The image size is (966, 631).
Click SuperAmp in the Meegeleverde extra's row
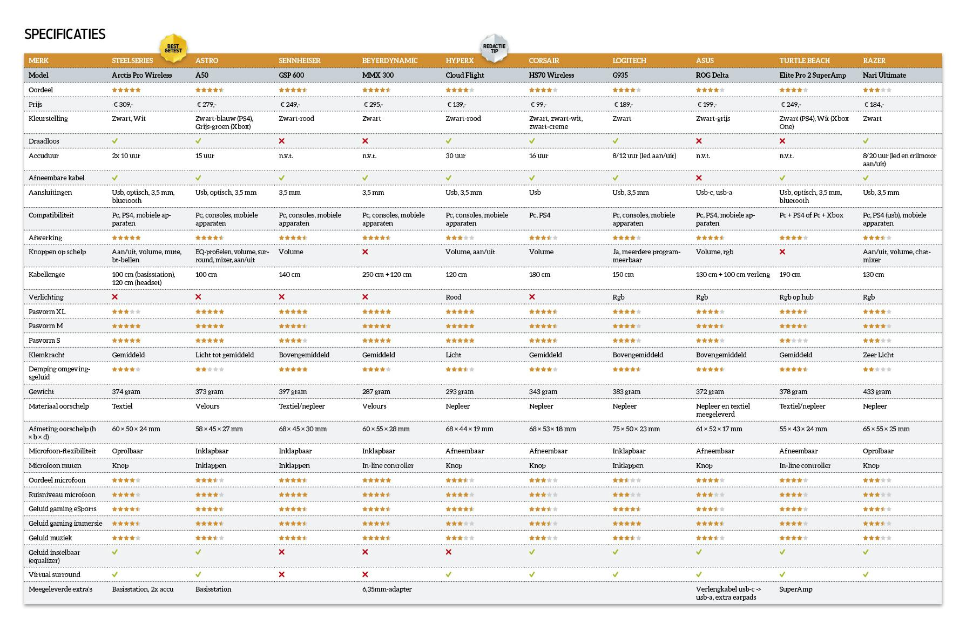click(795, 589)
